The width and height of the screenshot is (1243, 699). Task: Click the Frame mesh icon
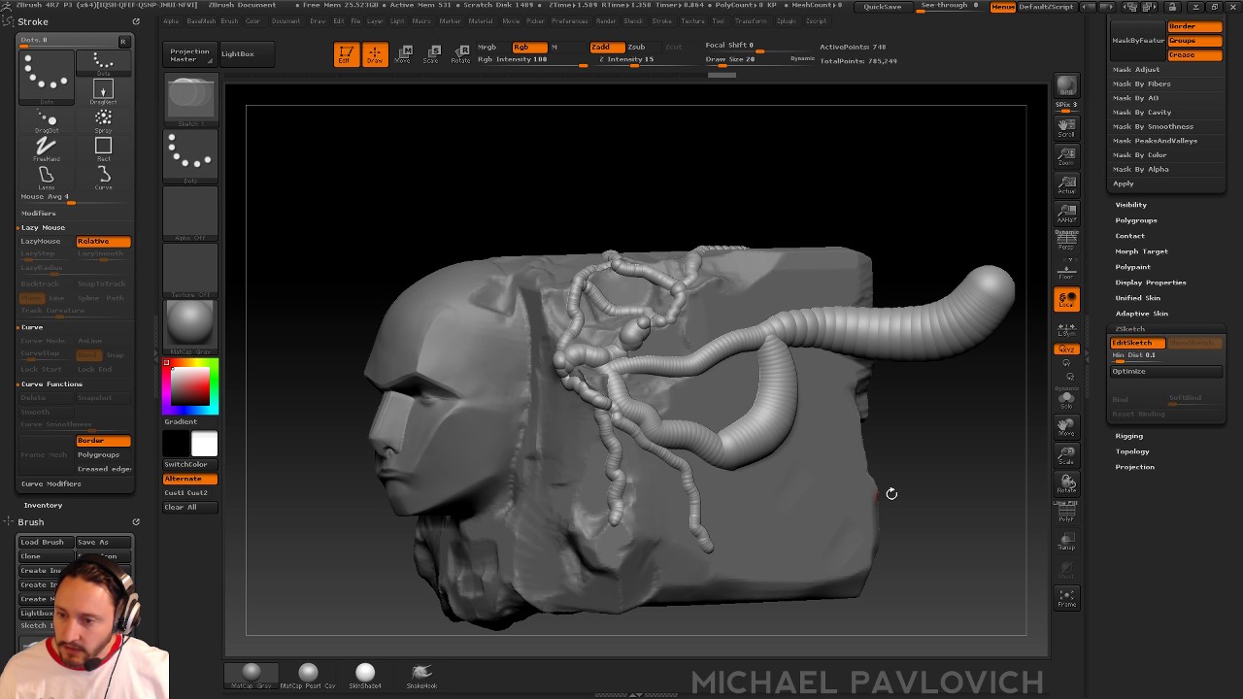pos(1066,599)
